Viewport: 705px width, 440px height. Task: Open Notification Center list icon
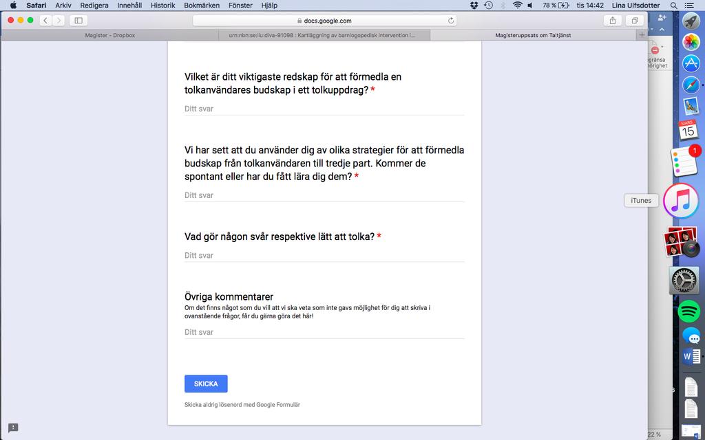(x=688, y=5)
